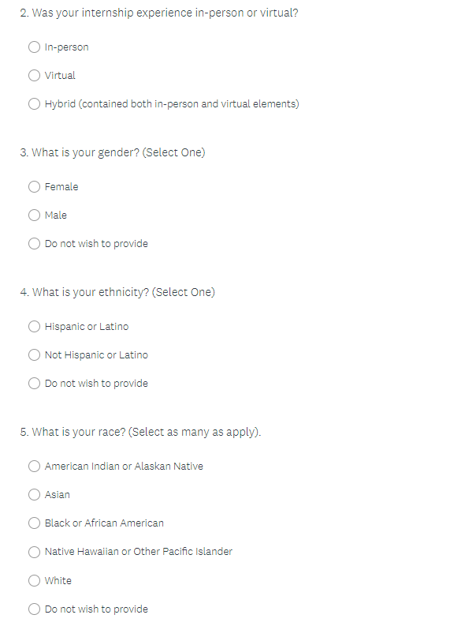Select Male gender option
Viewport: 465px width, 626px height.
[x=34, y=216]
